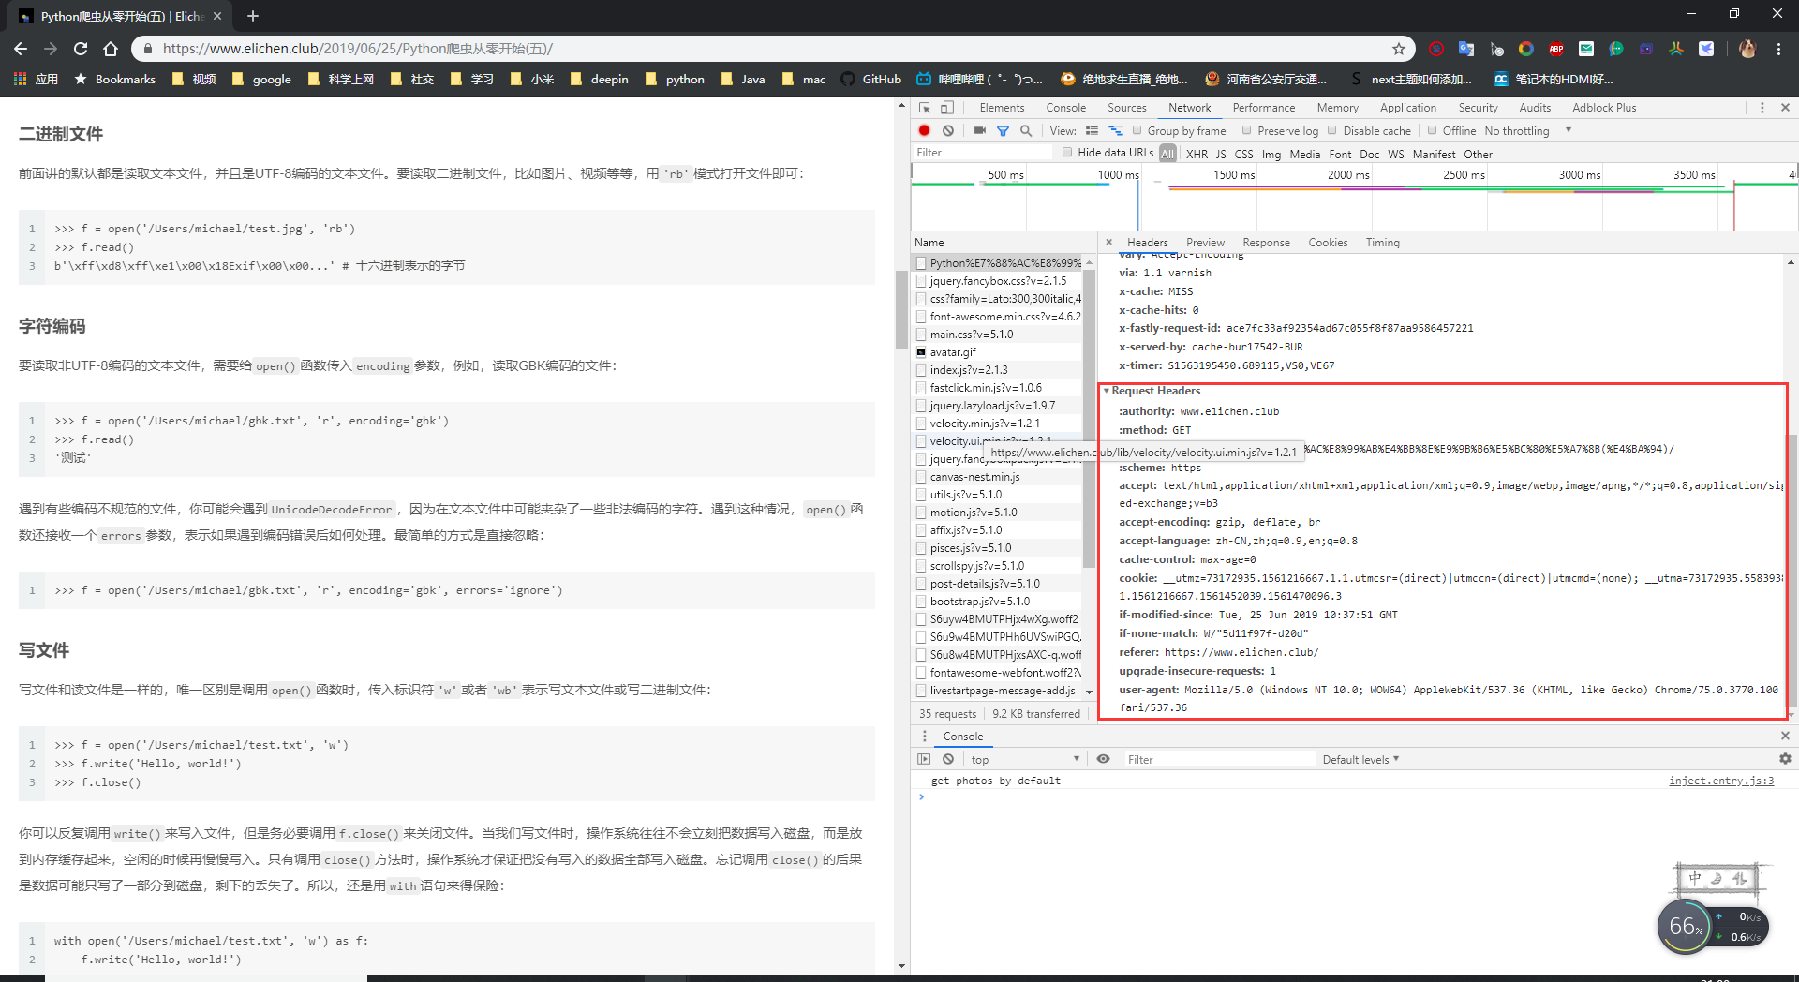Close the DevTools panel
Viewport: 1799px width, 982px height.
point(1785,108)
